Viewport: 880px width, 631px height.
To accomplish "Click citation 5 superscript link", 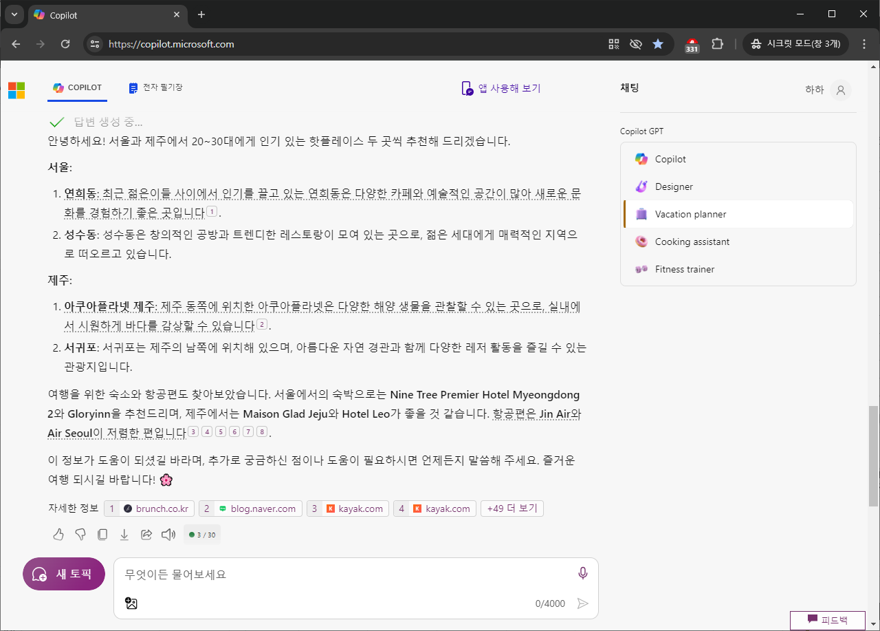I will click(x=221, y=431).
